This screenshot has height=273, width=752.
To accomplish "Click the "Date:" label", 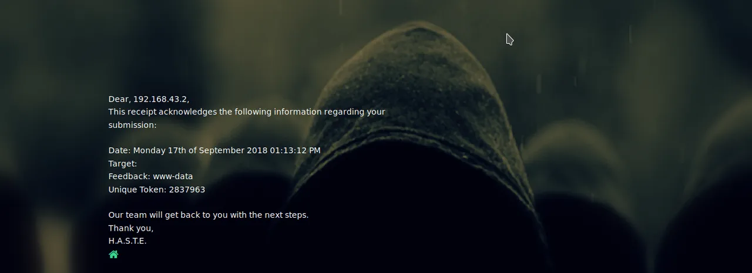I will point(120,150).
